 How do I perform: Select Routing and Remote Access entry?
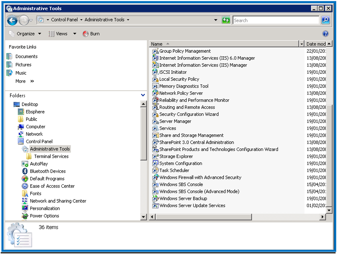pos(187,107)
